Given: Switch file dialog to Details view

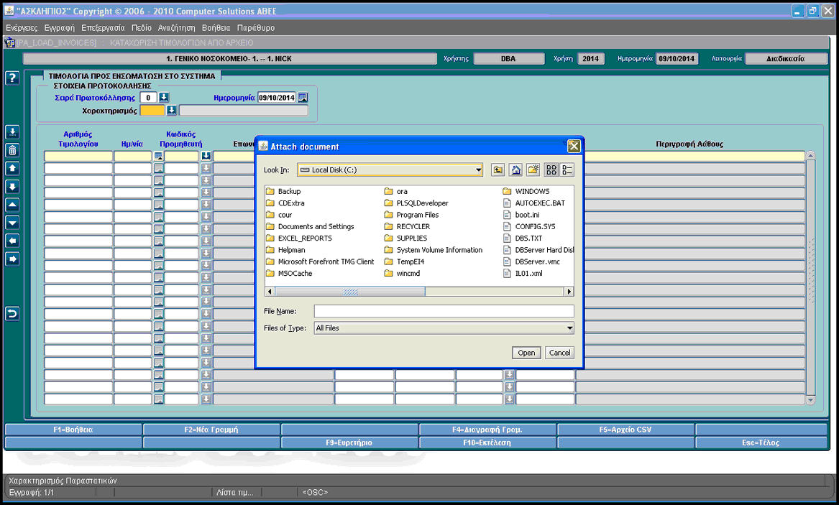Looking at the screenshot, I should 567,170.
